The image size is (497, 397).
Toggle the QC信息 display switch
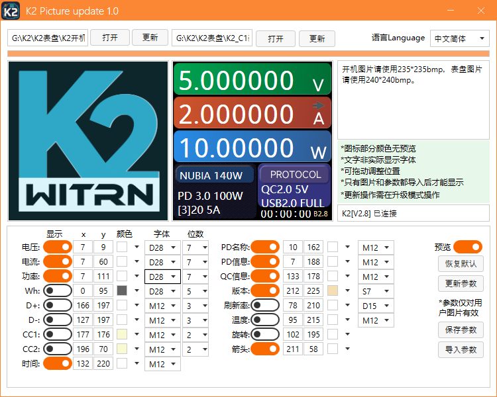(x=265, y=276)
